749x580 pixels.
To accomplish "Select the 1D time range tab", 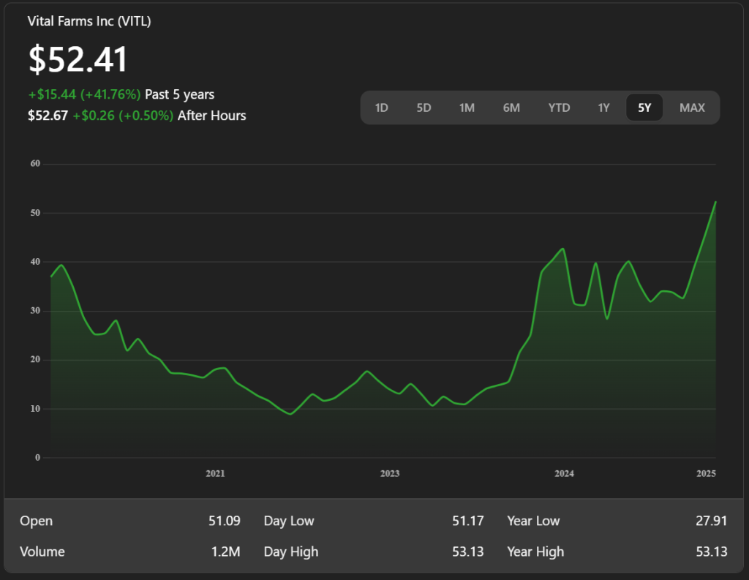I will (381, 108).
